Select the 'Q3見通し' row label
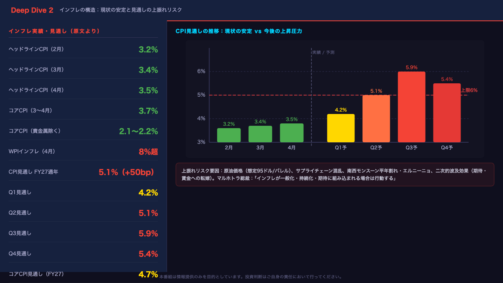Viewport: 503px width, 283px height. click(x=20, y=233)
